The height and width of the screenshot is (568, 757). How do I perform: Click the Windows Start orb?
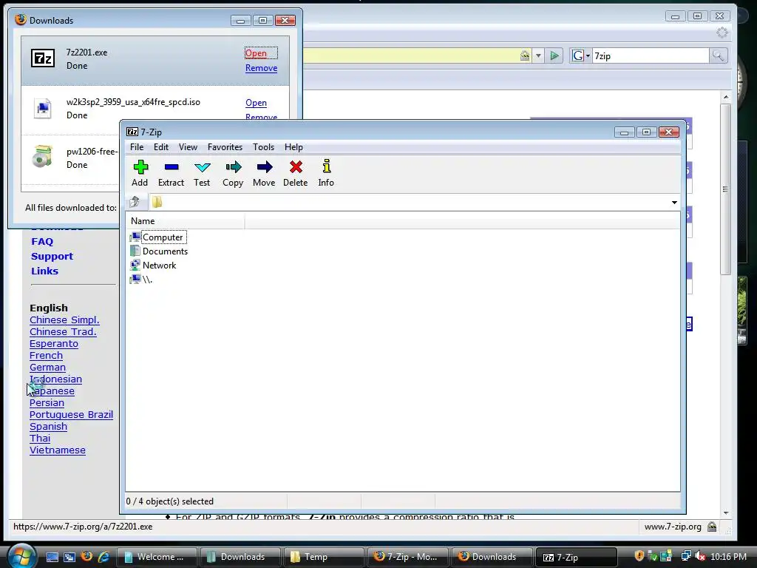click(x=21, y=556)
